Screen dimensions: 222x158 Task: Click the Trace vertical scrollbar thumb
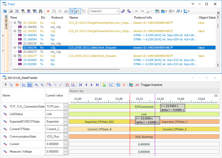(x=218, y=26)
